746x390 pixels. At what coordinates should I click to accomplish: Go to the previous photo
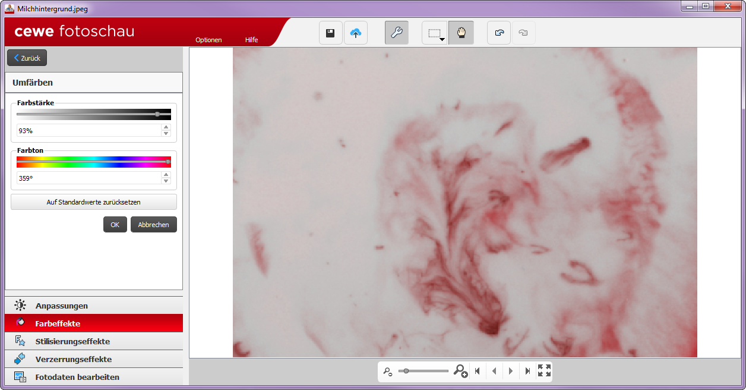tap(494, 371)
